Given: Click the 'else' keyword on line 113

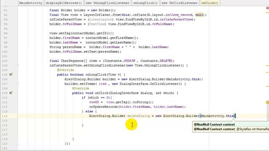Looking at the screenshot, I should click(x=89, y=112).
